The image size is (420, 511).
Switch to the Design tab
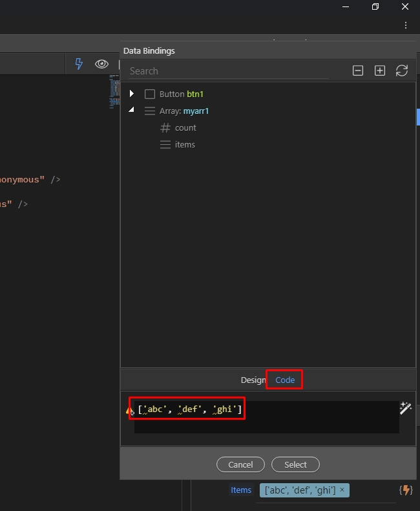[253, 380]
